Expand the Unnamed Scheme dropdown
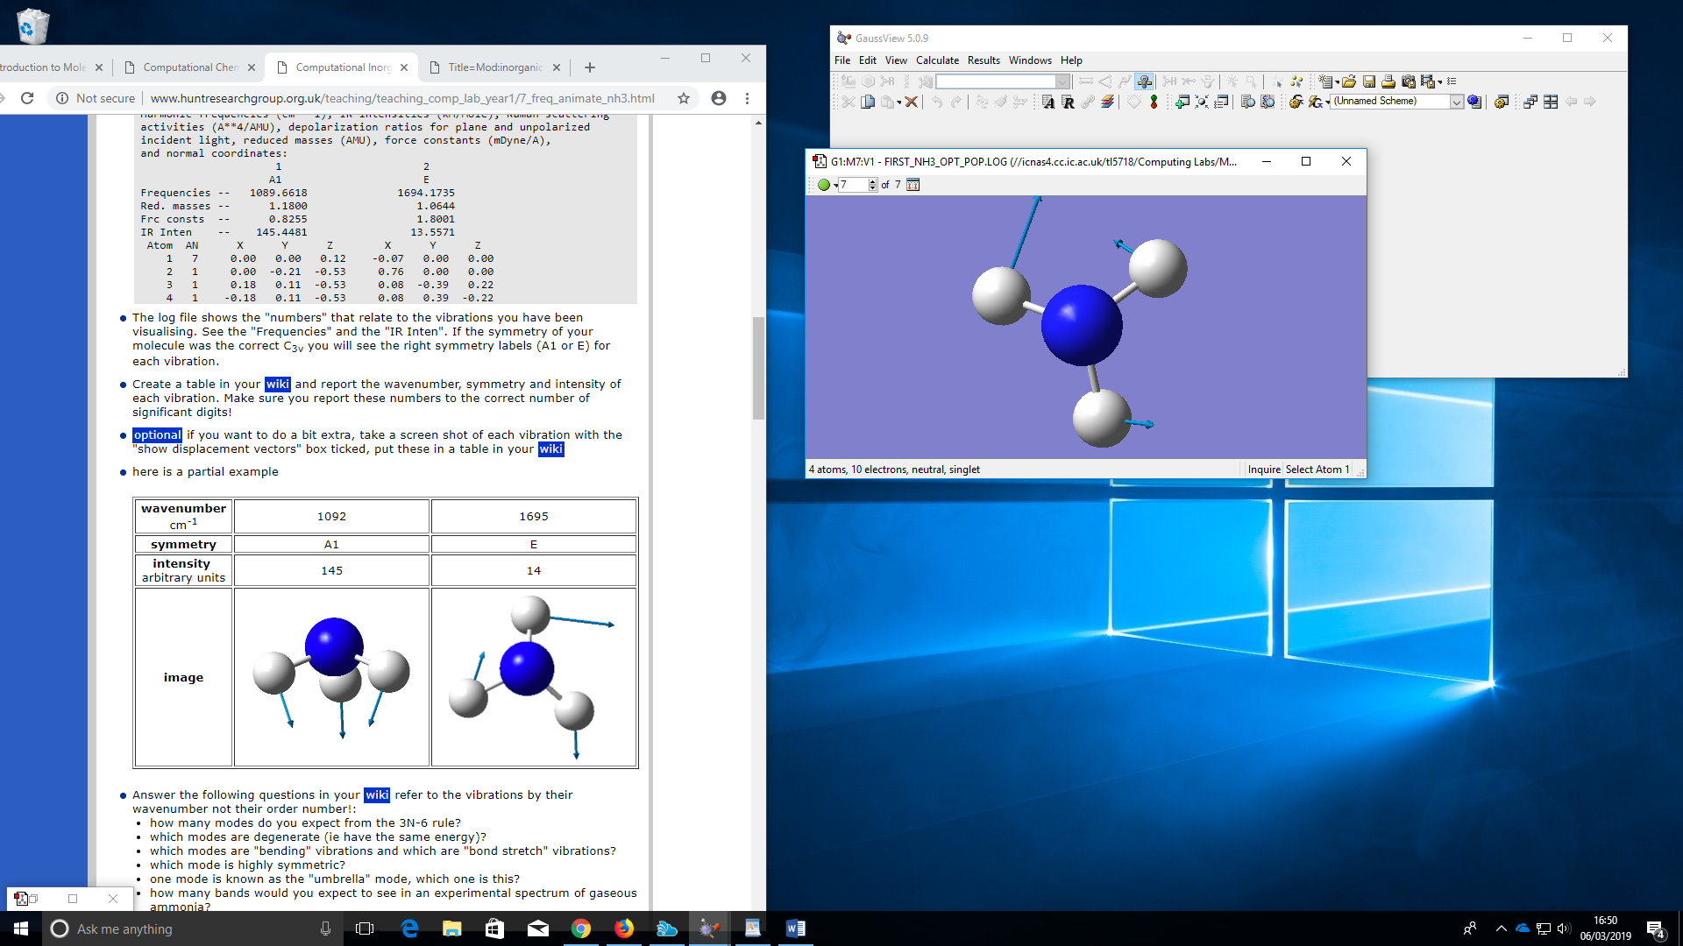This screenshot has width=1683, height=946. [1456, 102]
